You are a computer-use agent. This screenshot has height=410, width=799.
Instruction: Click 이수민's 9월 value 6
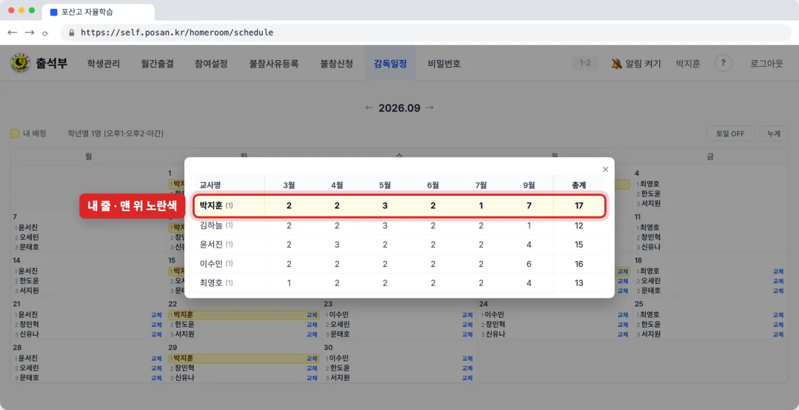(529, 264)
